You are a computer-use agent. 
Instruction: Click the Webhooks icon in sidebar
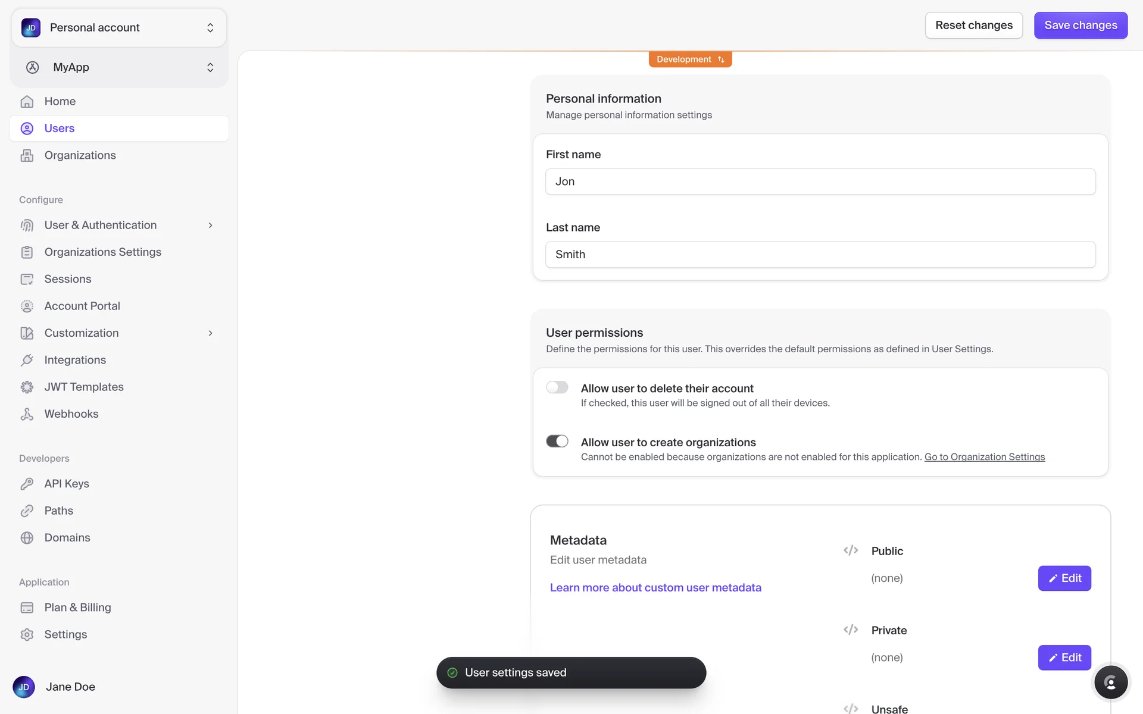pos(27,414)
